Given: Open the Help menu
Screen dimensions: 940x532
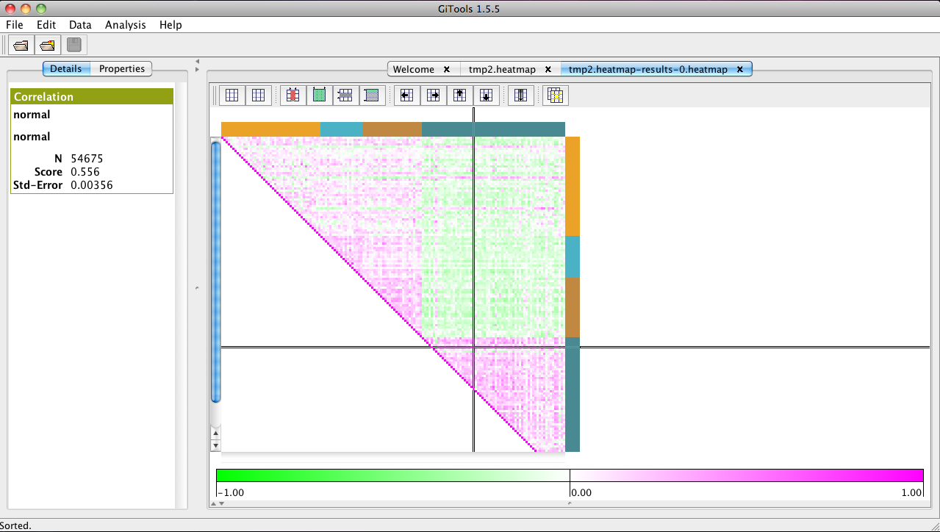Looking at the screenshot, I should [x=171, y=24].
